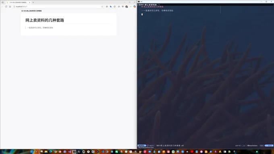This screenshot has width=274, height=154.
Task: Go to the browser home page
Action: click(10, 6)
